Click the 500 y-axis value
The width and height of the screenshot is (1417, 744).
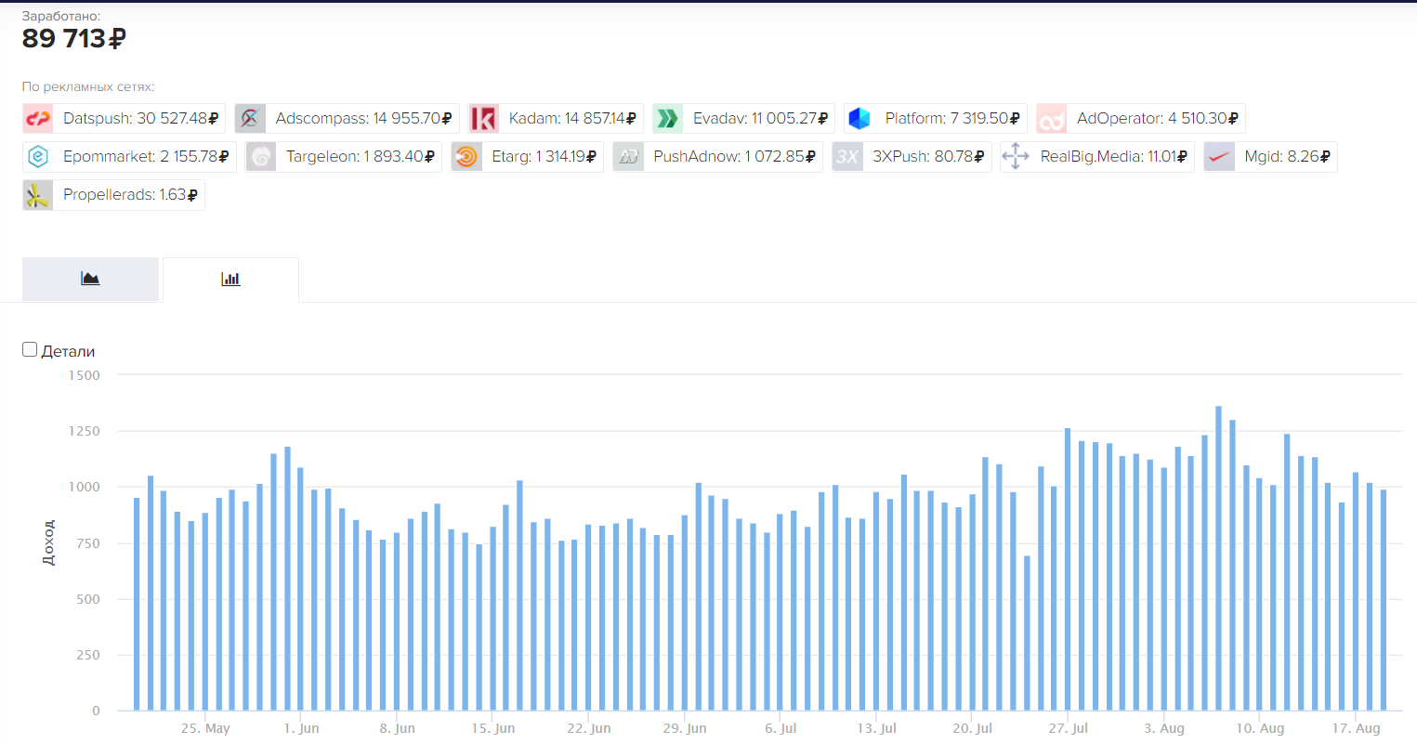(87, 599)
